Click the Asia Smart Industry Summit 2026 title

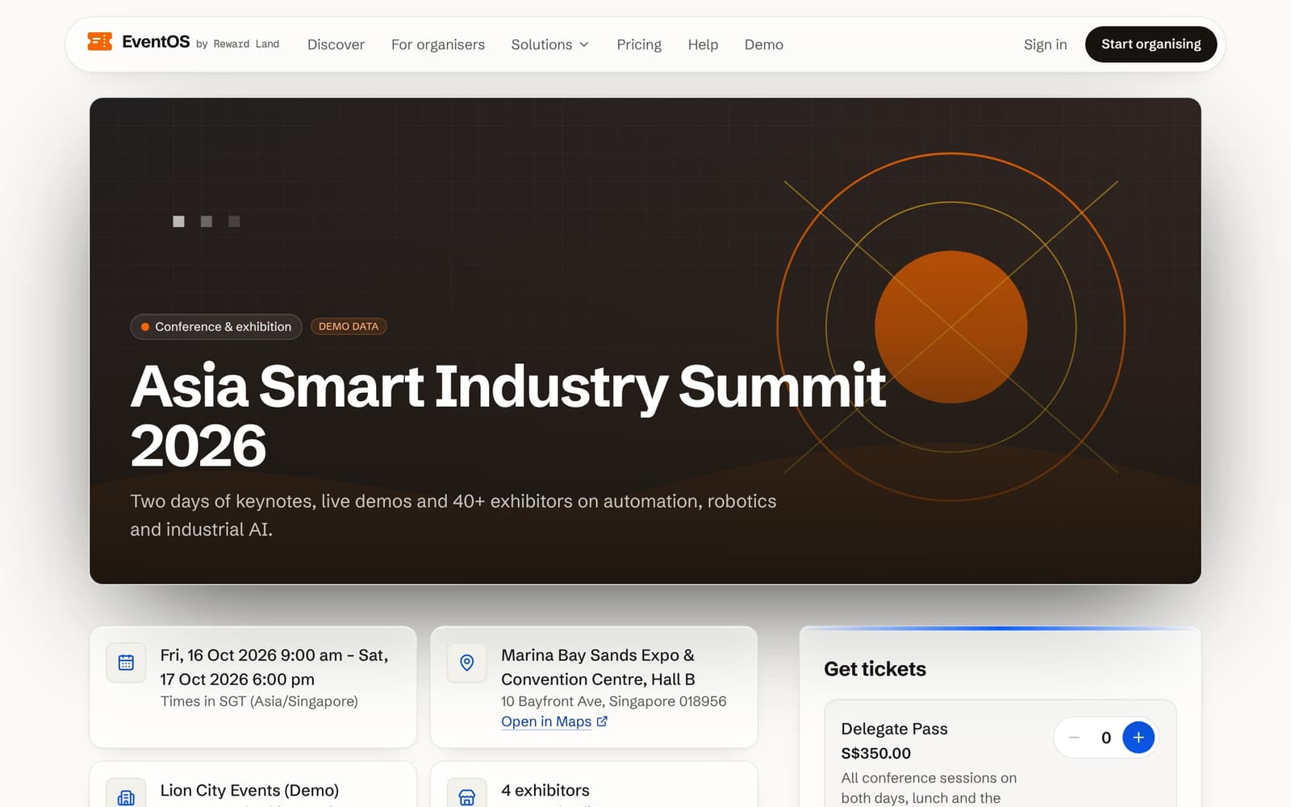tap(508, 416)
